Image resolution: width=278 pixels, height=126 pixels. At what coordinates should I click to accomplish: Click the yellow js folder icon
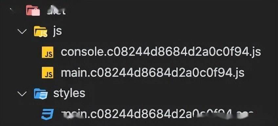41,31
